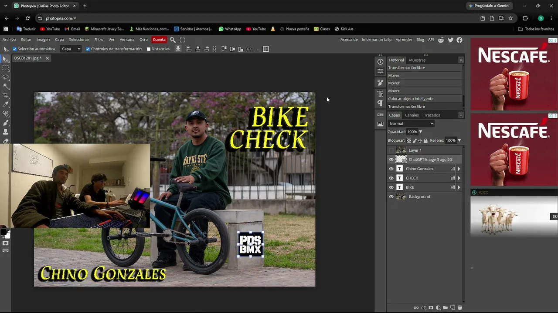Image resolution: width=558 pixels, height=313 pixels.
Task: Uncheck Controles de transformación checkbox
Action: pyautogui.click(x=88, y=49)
